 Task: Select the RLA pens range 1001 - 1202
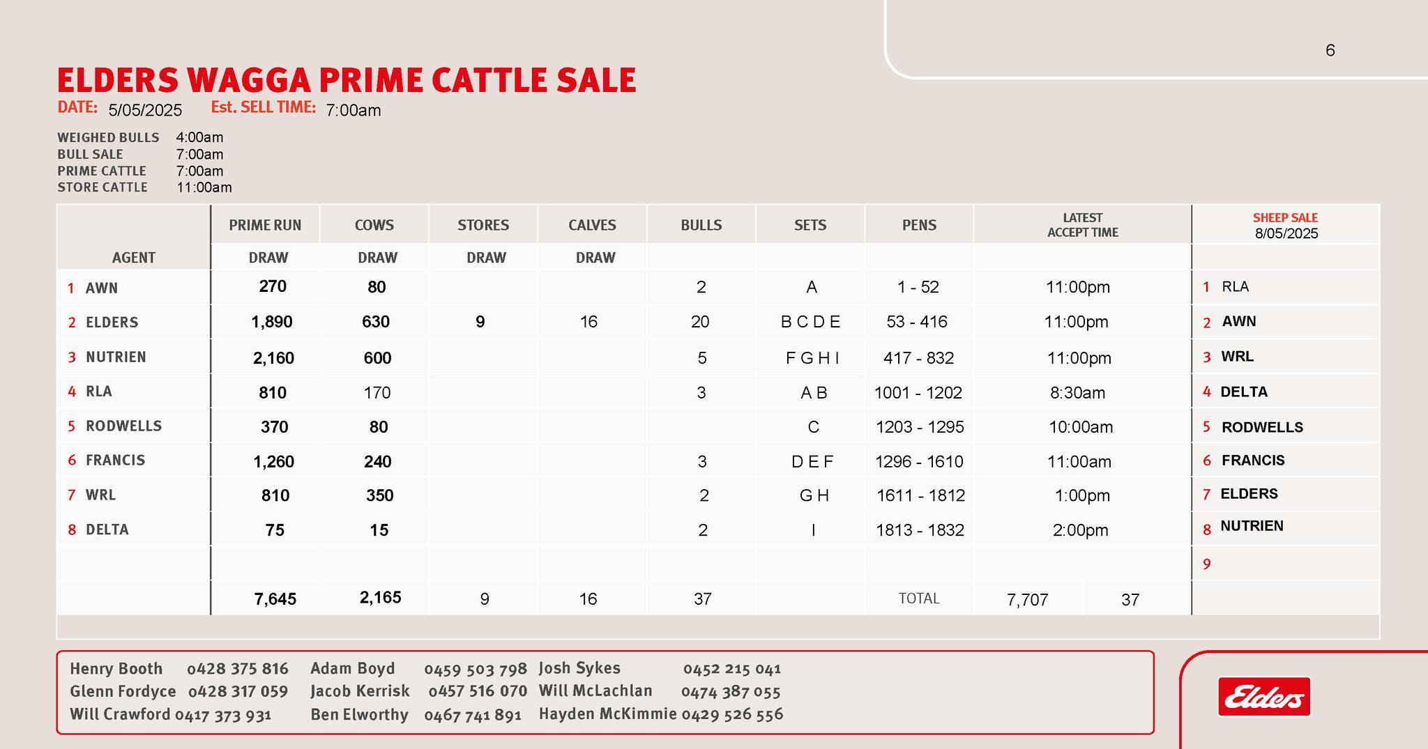click(918, 392)
